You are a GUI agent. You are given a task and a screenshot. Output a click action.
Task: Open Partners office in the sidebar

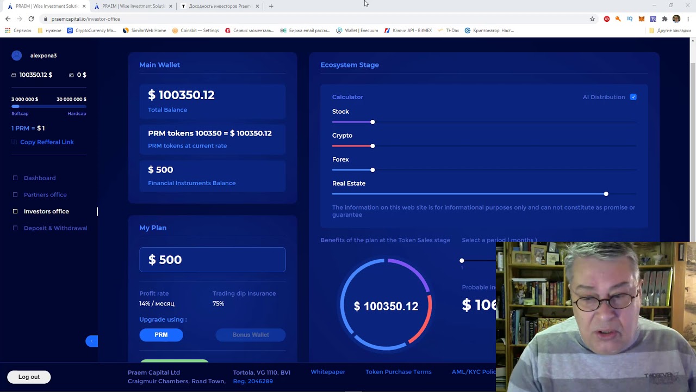(x=45, y=195)
